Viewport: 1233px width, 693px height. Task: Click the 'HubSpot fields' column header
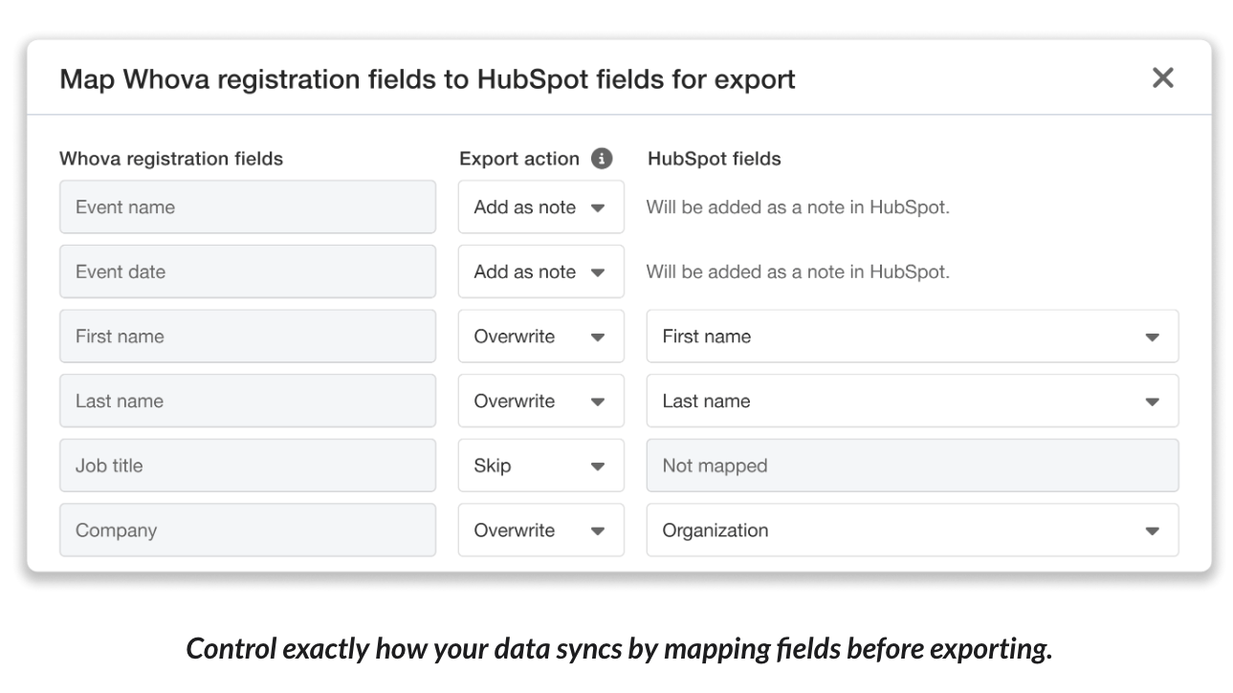coord(715,159)
